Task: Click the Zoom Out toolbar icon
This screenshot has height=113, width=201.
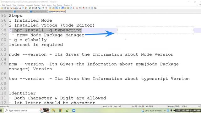Action: pyautogui.click(x=46, y=8)
